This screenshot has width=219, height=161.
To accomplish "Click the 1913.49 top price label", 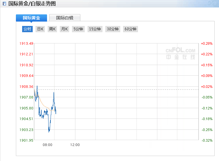I will [x=26, y=43].
